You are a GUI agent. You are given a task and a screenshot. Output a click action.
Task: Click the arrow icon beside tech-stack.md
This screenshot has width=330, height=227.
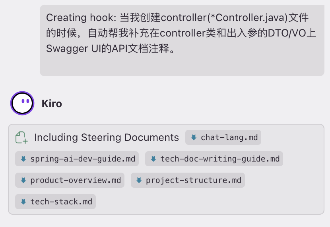click(23, 202)
